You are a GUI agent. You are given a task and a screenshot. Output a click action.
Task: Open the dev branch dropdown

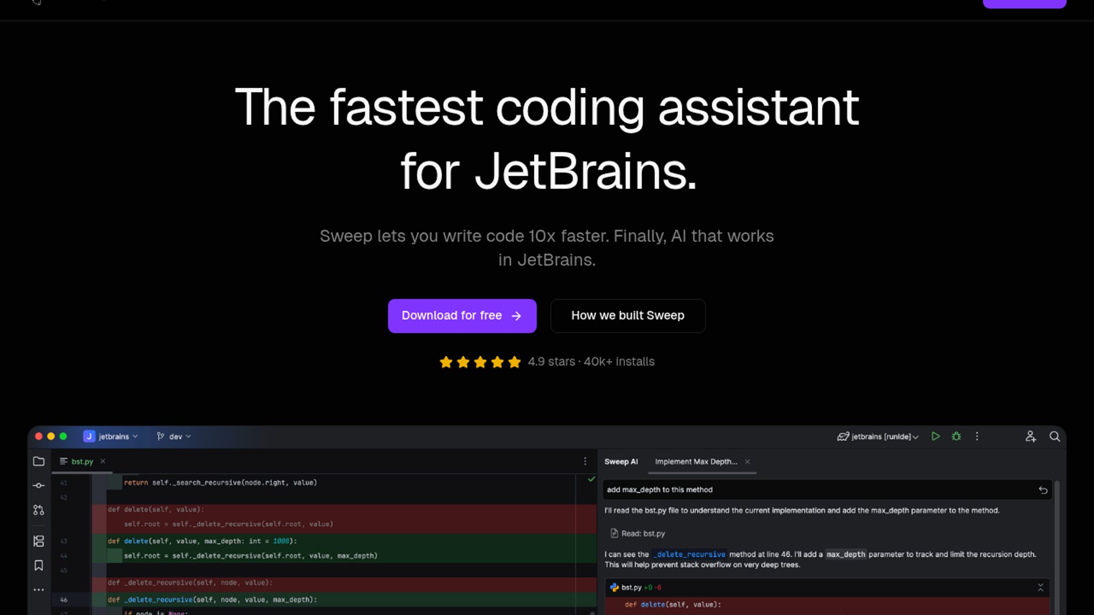point(174,436)
